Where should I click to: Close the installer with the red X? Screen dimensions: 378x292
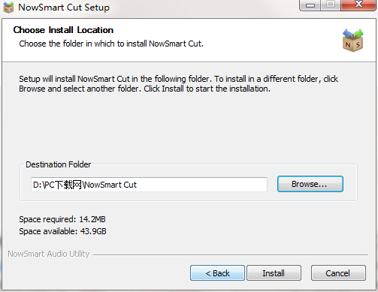358,5
